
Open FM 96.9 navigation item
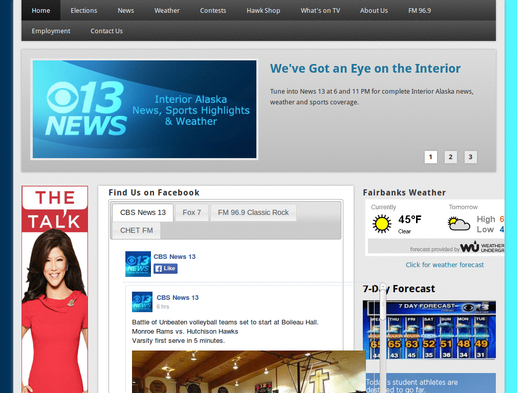point(420,10)
